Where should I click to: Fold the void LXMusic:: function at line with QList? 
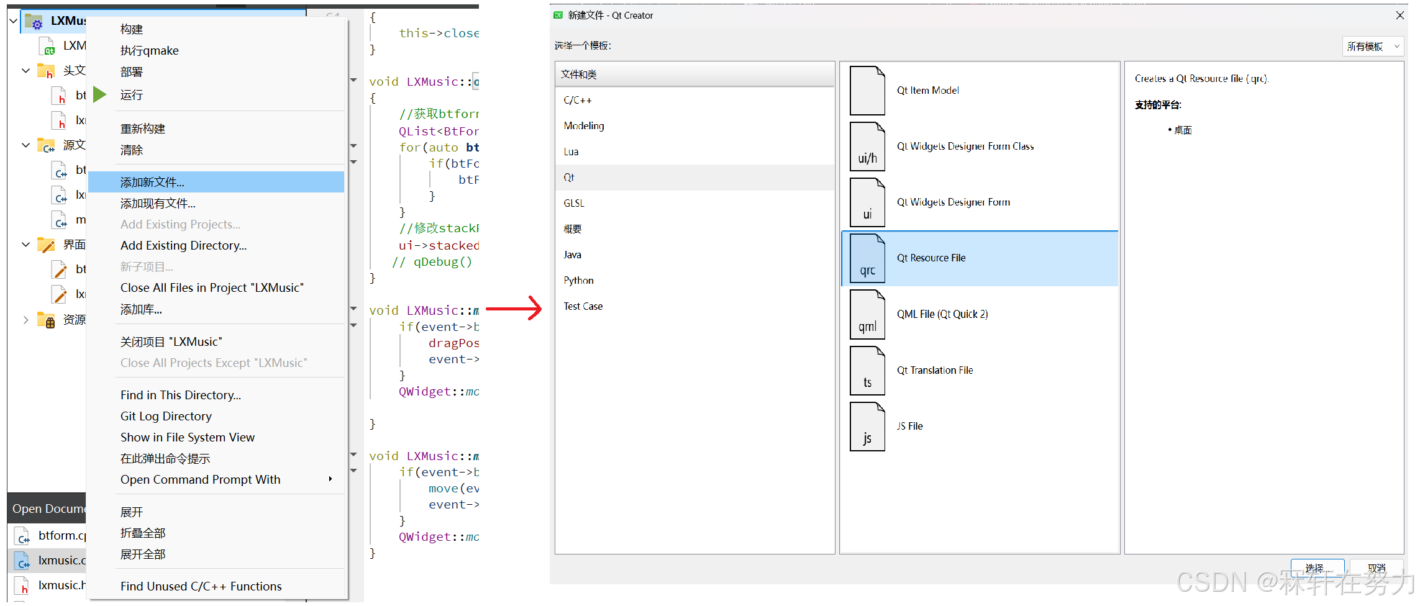[x=353, y=81]
